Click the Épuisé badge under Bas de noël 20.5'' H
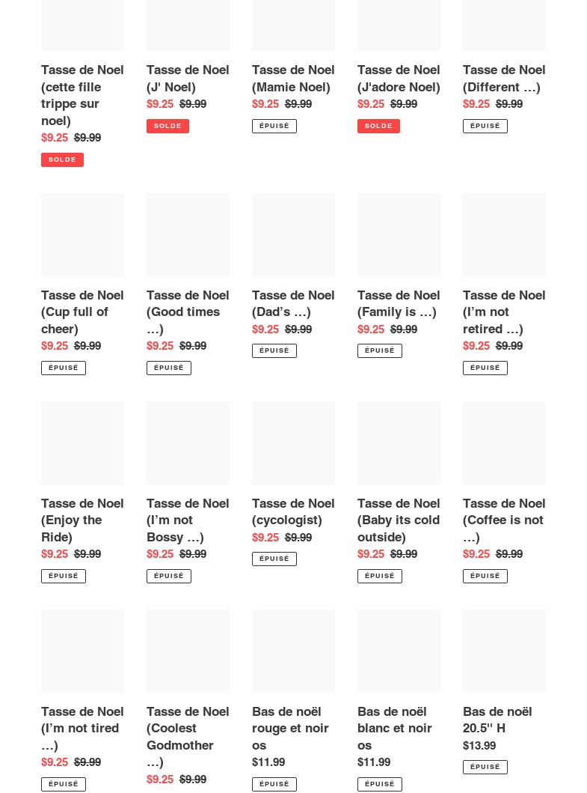Image resolution: width=587 pixels, height=793 pixels. click(485, 767)
